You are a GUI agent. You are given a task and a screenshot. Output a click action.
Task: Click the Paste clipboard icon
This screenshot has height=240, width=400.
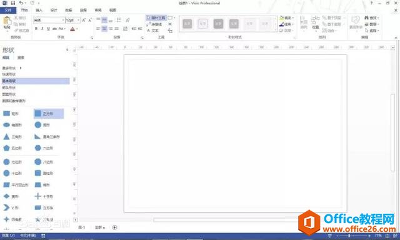pos(7,22)
